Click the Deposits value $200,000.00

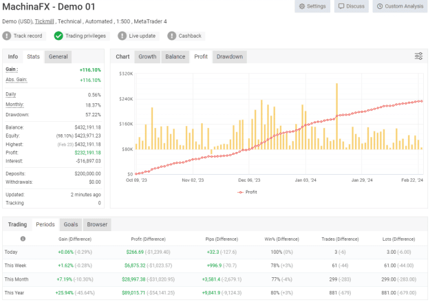click(88, 173)
